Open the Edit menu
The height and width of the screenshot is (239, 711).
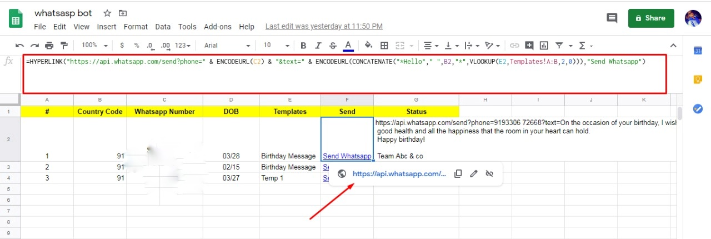click(x=59, y=27)
